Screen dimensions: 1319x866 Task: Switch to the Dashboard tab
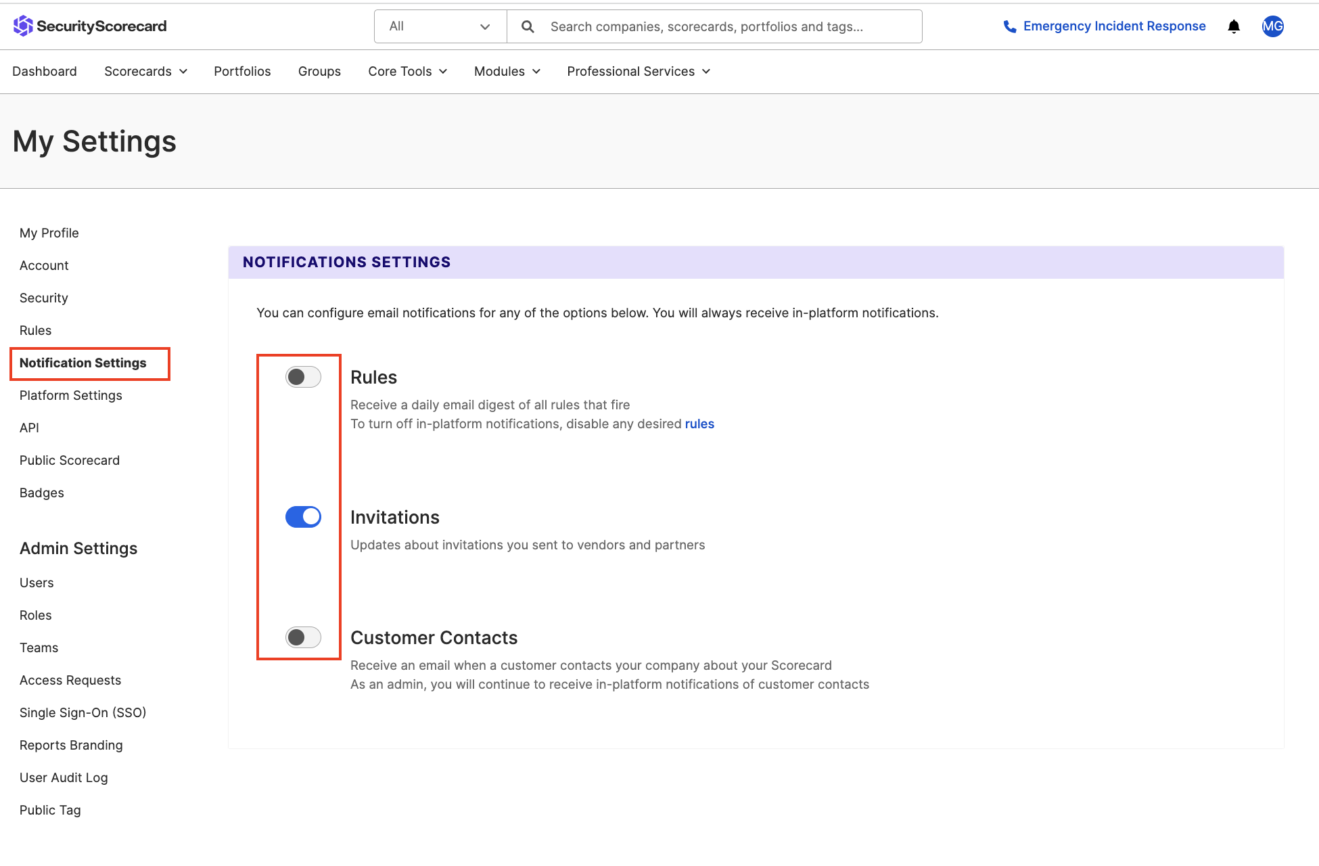(x=45, y=71)
